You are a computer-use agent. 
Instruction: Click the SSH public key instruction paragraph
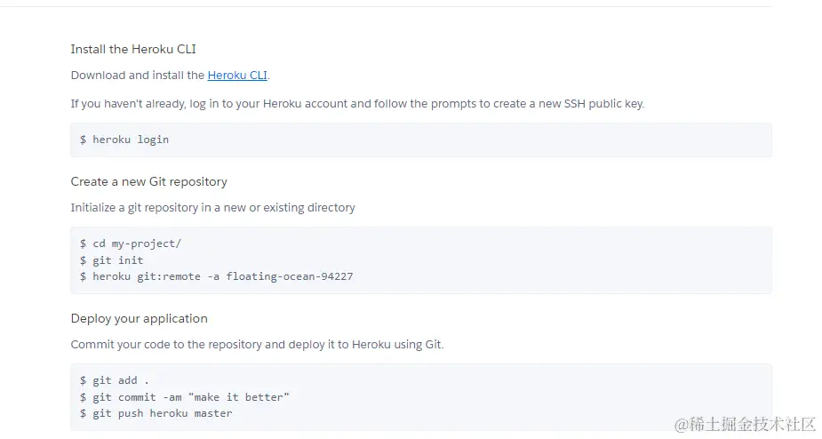click(357, 104)
